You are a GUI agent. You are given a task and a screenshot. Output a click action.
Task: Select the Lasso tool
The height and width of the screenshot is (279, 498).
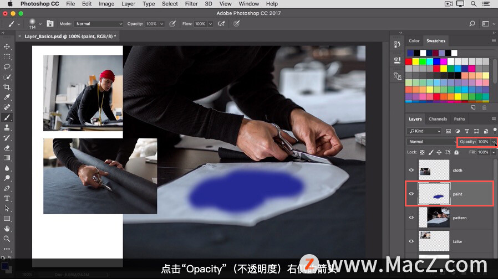[7, 67]
